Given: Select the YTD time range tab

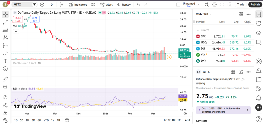Looking at the screenshot, I should (x=46, y=120).
